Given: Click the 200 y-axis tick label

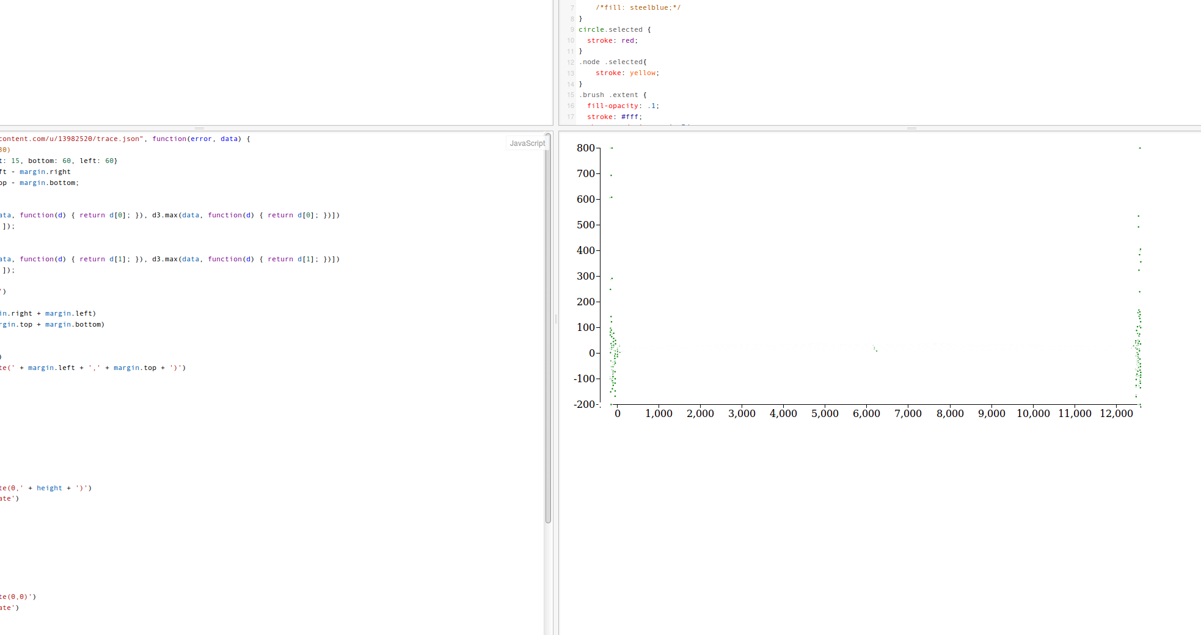Looking at the screenshot, I should click(x=586, y=302).
